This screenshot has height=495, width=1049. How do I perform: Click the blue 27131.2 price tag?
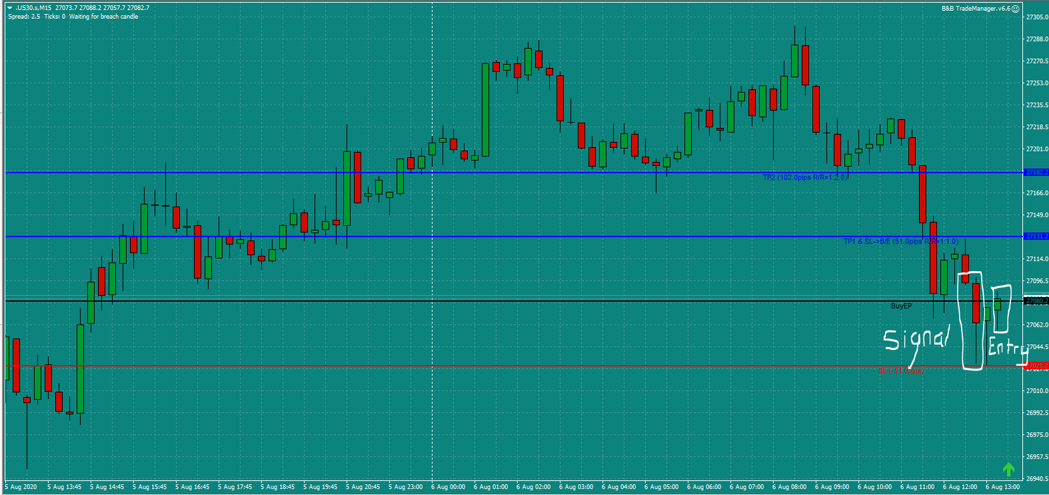1036,237
